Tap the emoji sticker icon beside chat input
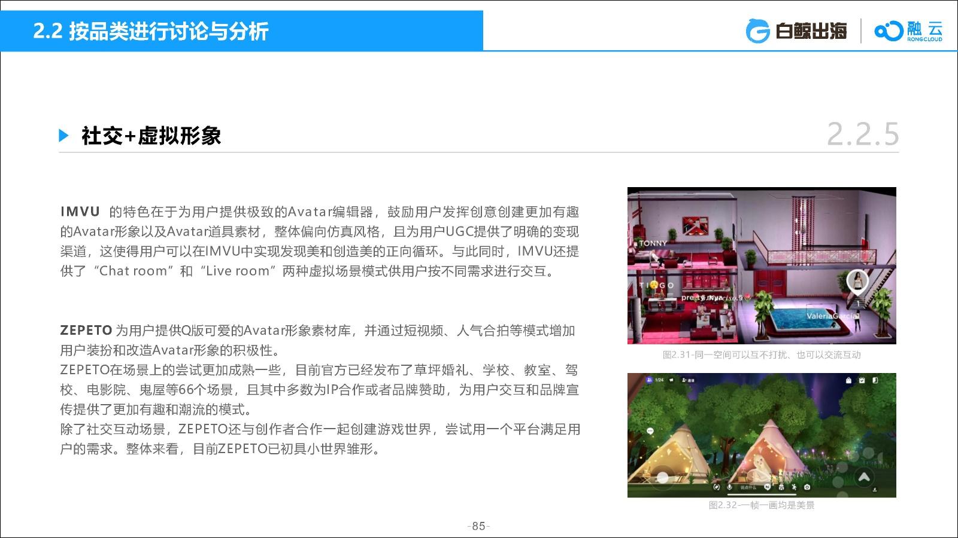Image resolution: width=958 pixels, height=538 pixels. [x=767, y=488]
